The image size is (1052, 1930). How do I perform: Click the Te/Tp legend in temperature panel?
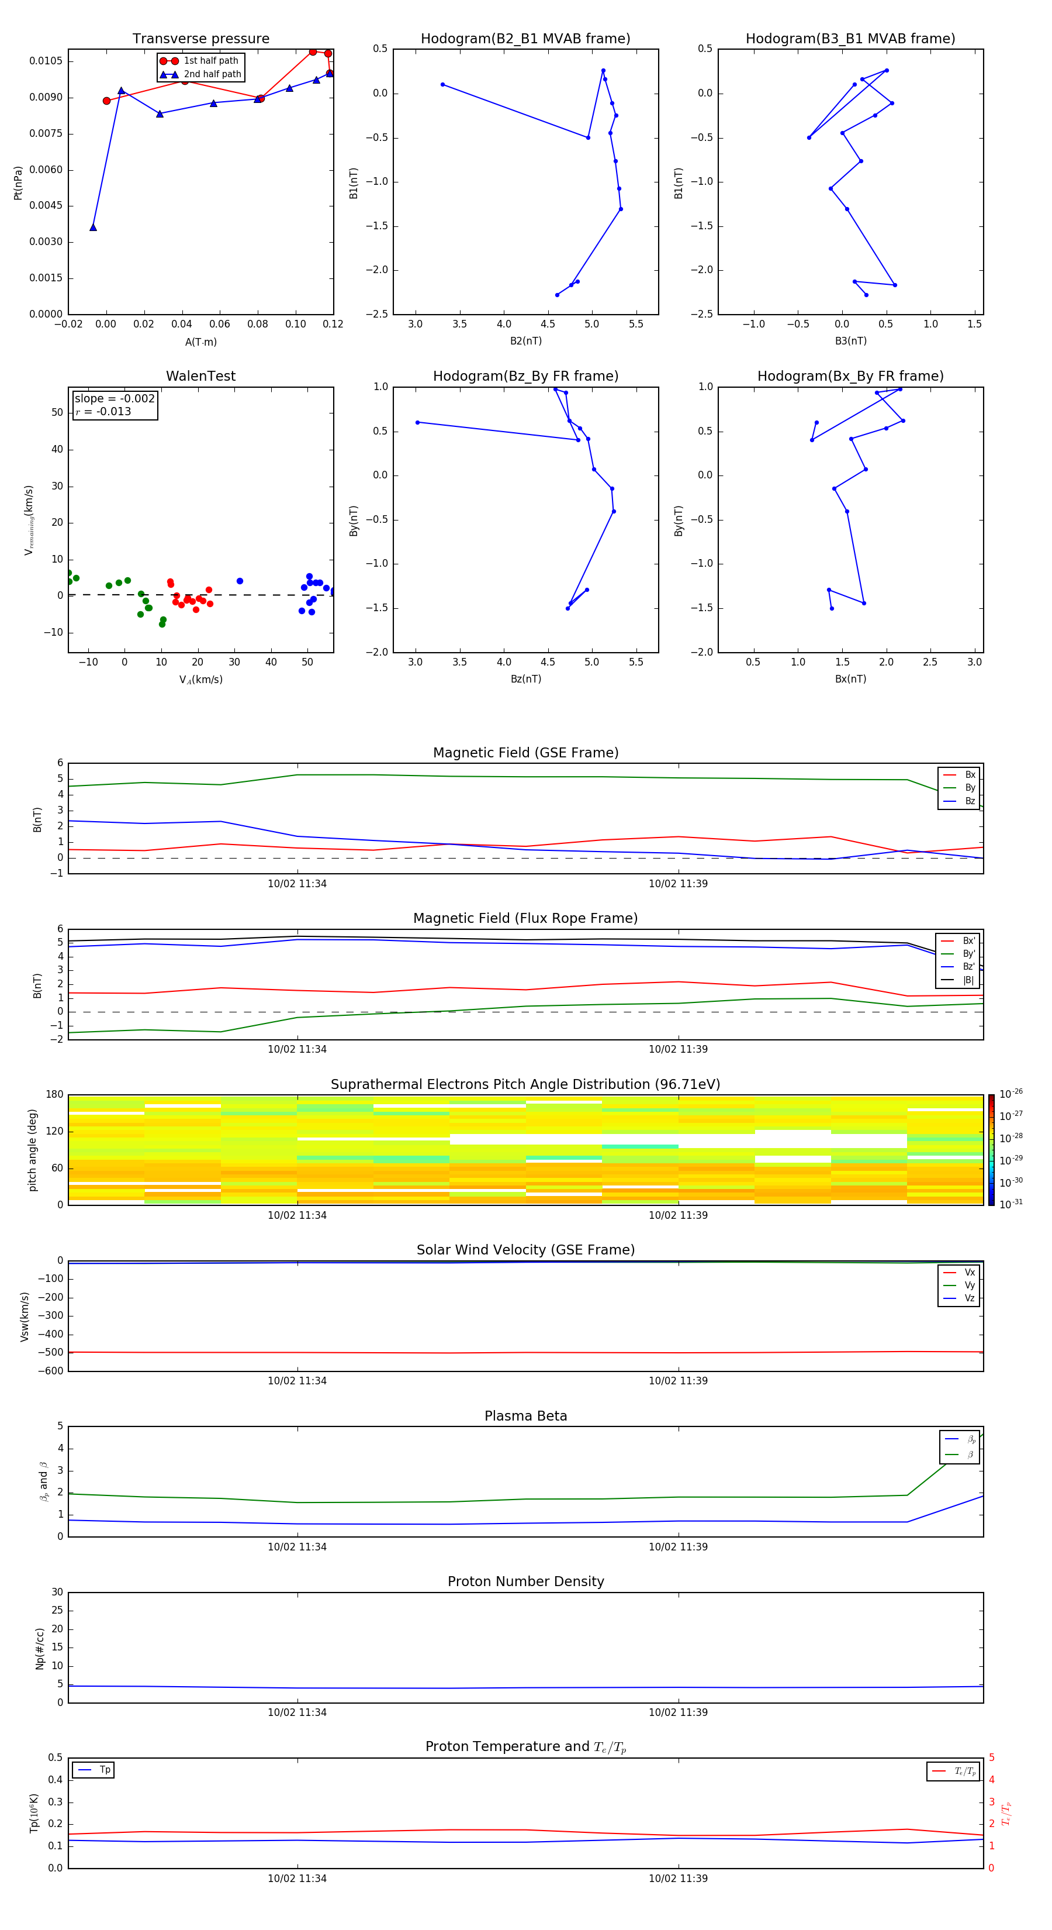pyautogui.click(x=954, y=1771)
